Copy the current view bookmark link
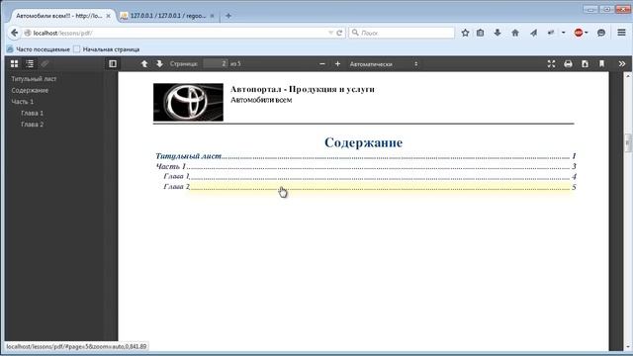 (x=601, y=63)
